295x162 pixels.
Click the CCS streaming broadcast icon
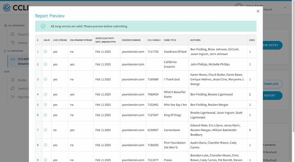pos(13,59)
